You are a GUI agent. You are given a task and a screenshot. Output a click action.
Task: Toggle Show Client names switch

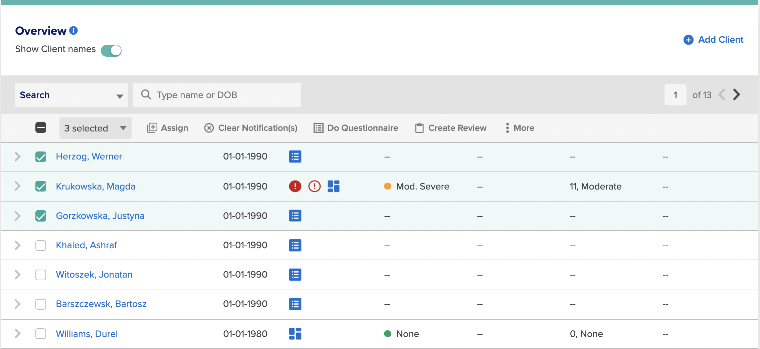pyautogui.click(x=111, y=51)
